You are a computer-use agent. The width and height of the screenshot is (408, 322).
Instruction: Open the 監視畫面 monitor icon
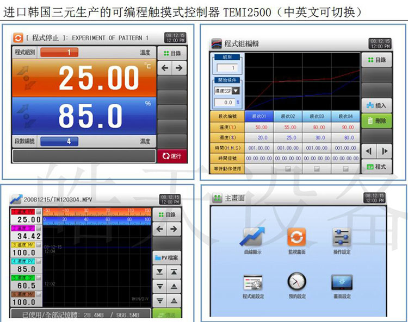296,237
